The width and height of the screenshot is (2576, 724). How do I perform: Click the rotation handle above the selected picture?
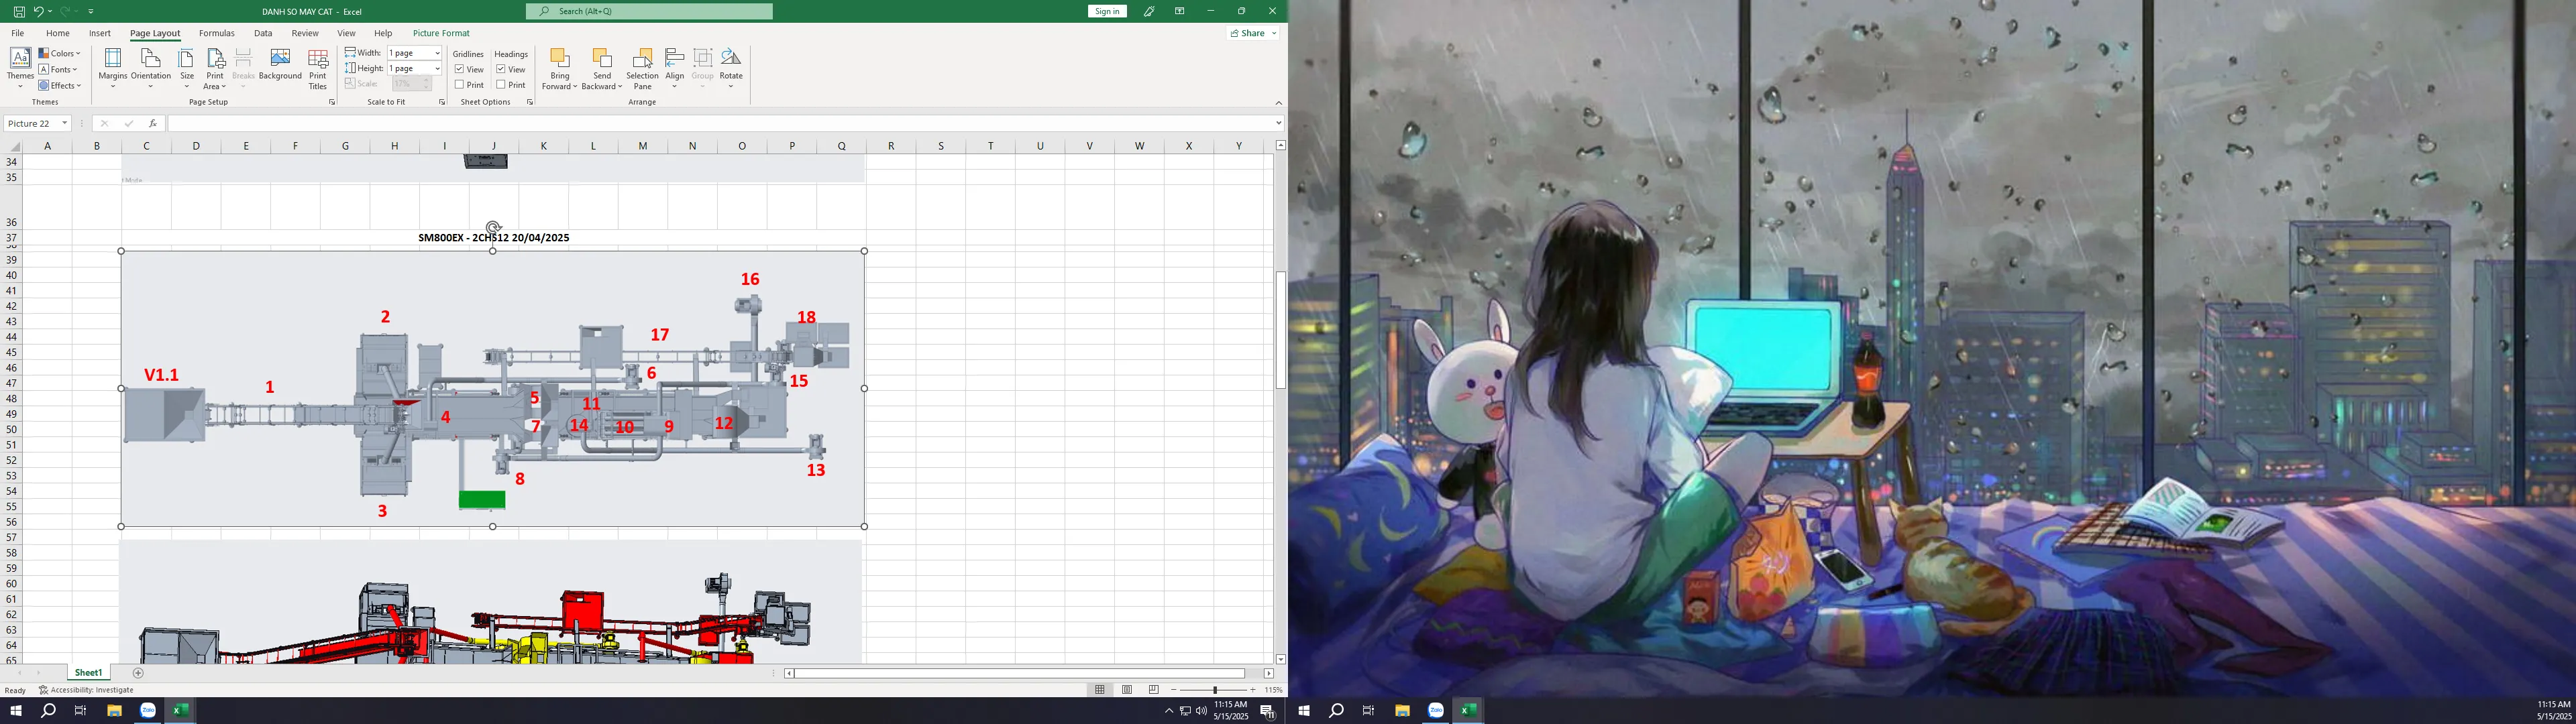click(493, 228)
